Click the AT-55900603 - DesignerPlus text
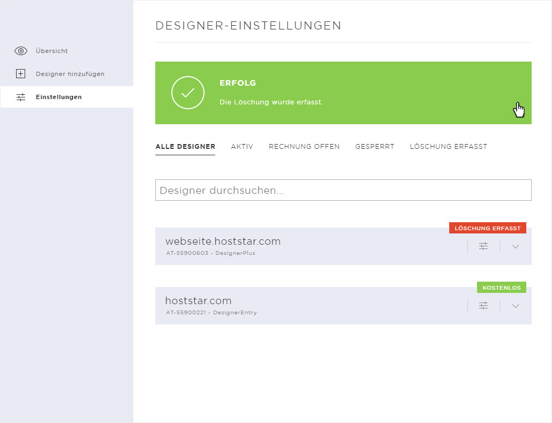Viewport: 552px width, 423px height. click(x=210, y=253)
